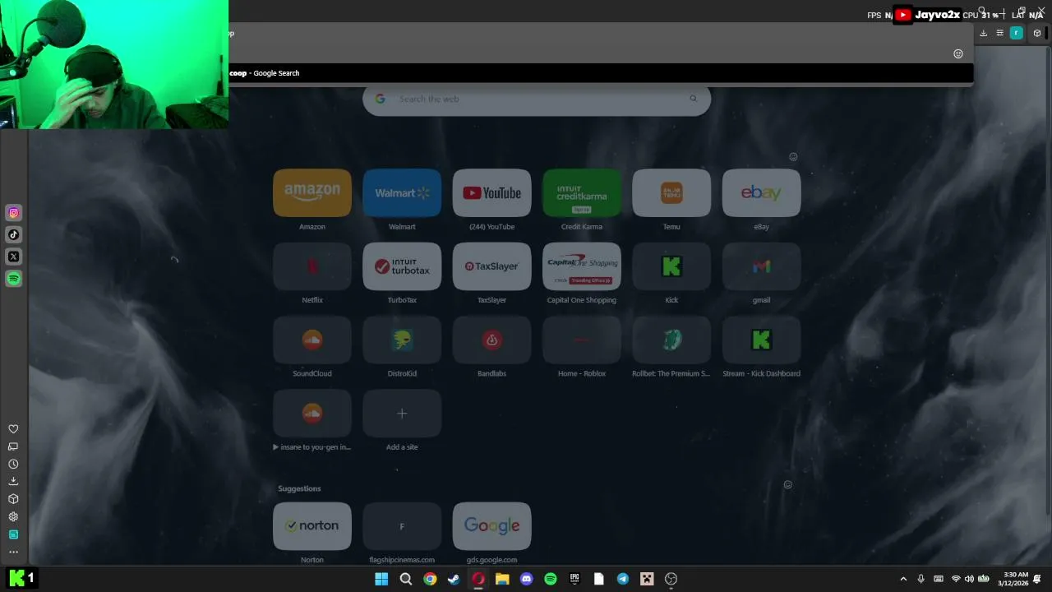Image resolution: width=1052 pixels, height=592 pixels.
Task: Open File Explorer from the taskbar
Action: pyautogui.click(x=502, y=579)
